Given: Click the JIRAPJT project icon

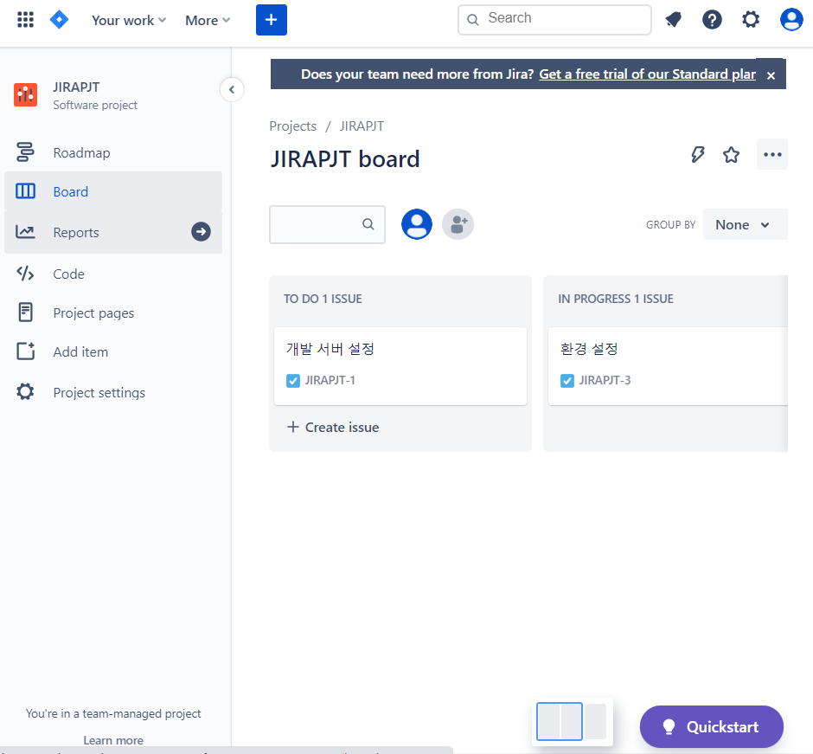Looking at the screenshot, I should (25, 94).
